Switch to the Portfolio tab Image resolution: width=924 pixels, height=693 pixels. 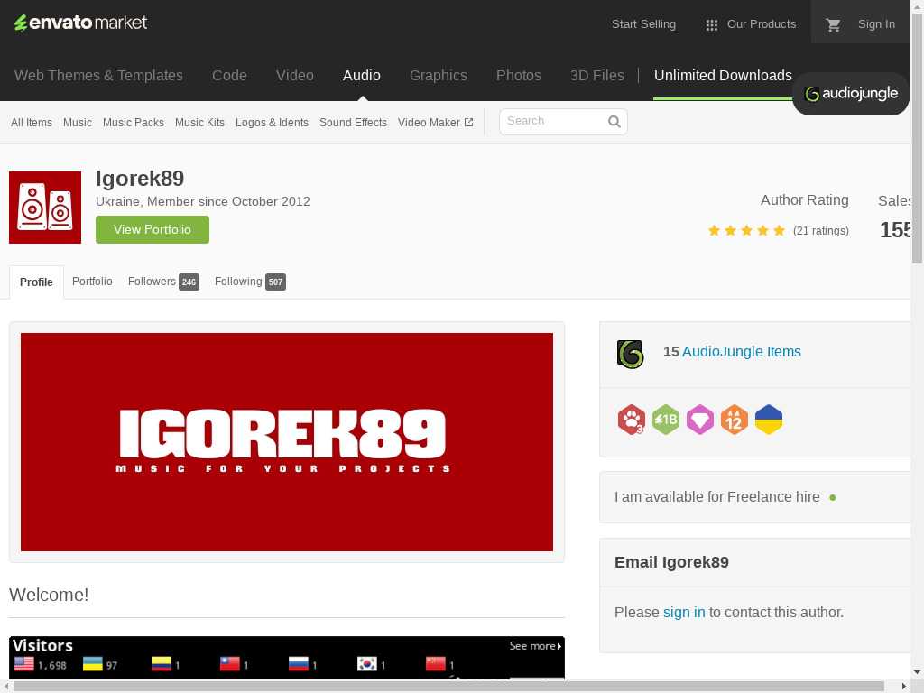coord(92,282)
